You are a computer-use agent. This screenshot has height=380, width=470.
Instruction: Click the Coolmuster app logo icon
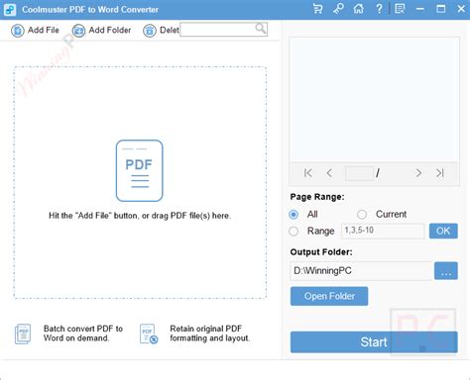10,9
